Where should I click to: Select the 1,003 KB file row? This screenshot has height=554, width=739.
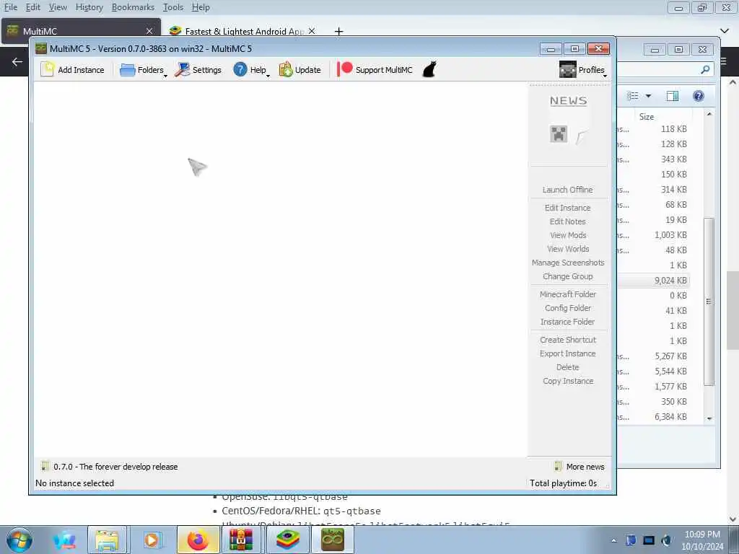pyautogui.click(x=653, y=234)
